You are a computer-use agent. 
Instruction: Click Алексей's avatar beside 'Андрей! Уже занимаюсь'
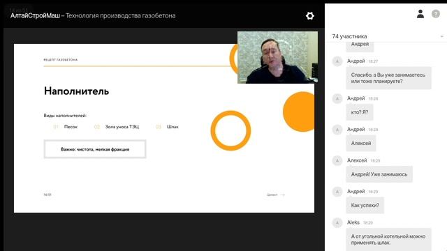337,160
